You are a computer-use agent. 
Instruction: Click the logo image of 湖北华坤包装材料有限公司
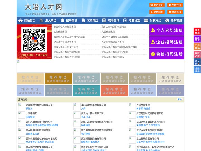tap(21, 107)
